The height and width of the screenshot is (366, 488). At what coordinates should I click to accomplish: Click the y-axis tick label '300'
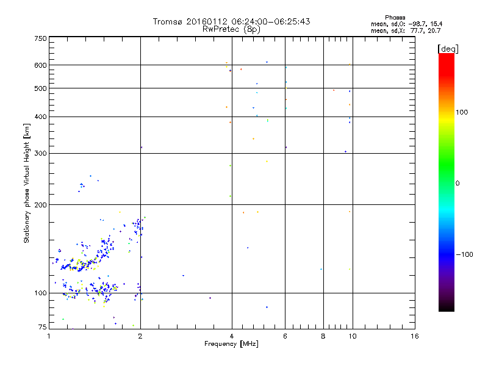pyautogui.click(x=40, y=153)
